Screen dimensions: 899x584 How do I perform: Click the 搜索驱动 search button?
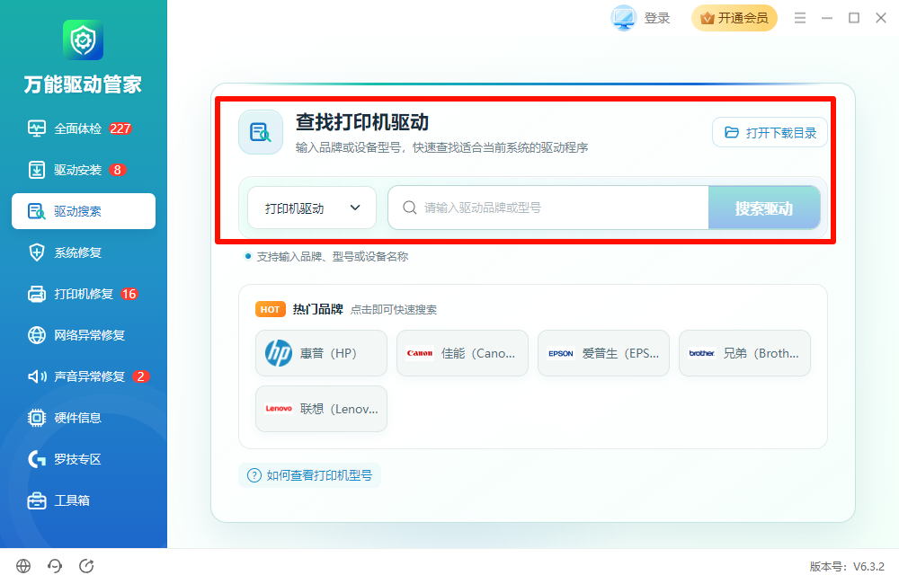pyautogui.click(x=763, y=208)
